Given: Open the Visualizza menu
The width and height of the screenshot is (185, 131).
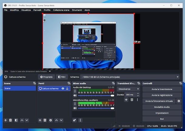Looking at the screenshot, I should click(26, 10).
